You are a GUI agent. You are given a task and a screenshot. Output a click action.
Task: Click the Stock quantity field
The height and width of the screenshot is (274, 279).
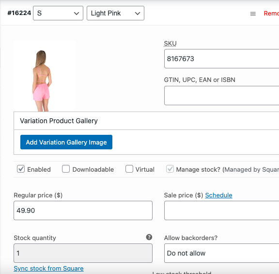[83, 253]
